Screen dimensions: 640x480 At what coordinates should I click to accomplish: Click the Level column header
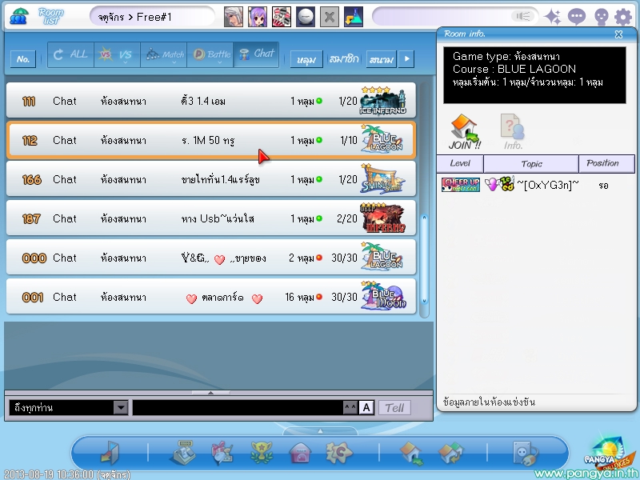tap(460, 164)
